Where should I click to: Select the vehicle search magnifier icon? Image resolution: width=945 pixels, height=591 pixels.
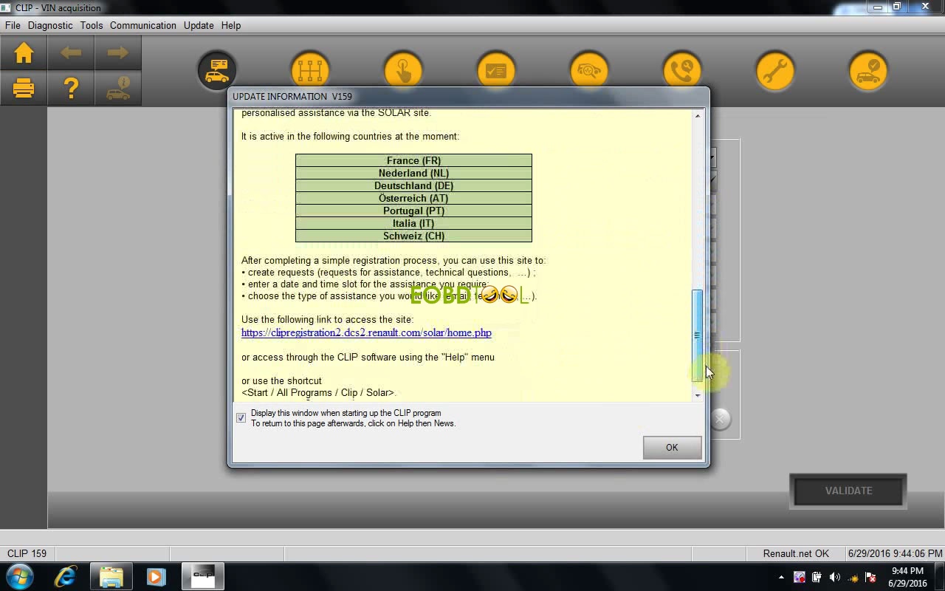[588, 70]
